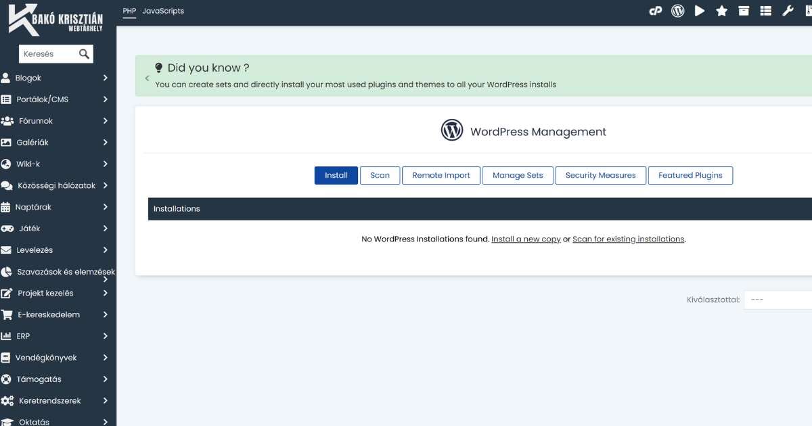Click the Portálok/CMS list icon
The image size is (812, 426).
6,99
